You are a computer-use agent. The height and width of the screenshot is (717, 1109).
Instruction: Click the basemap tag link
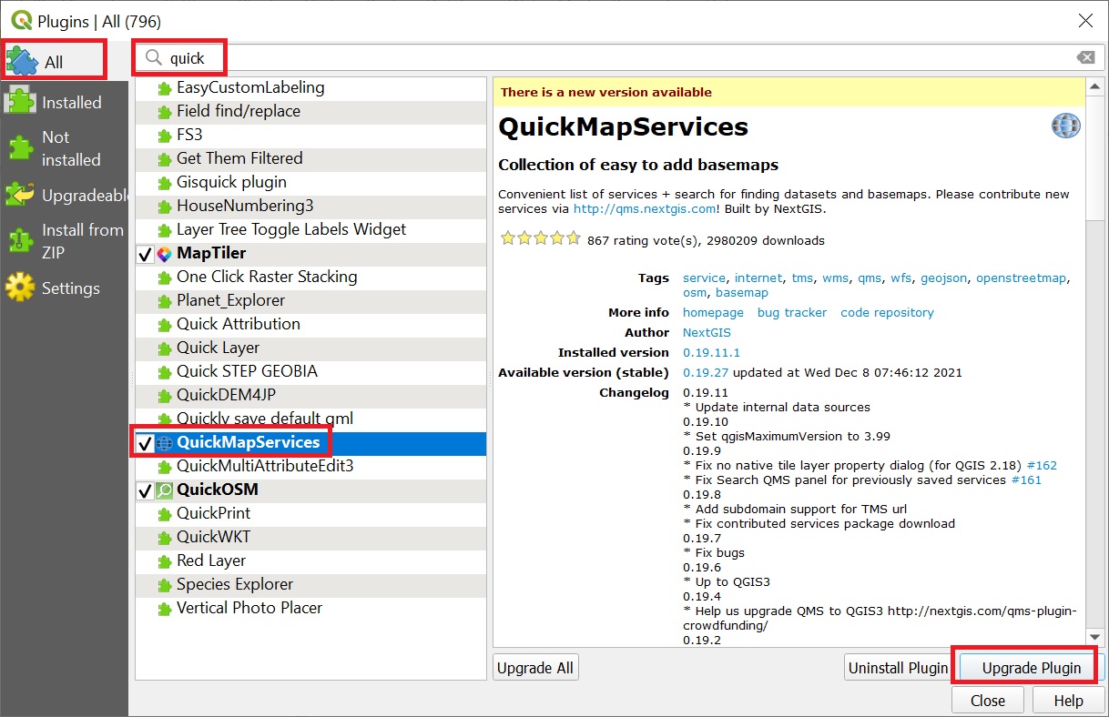pyautogui.click(x=742, y=292)
